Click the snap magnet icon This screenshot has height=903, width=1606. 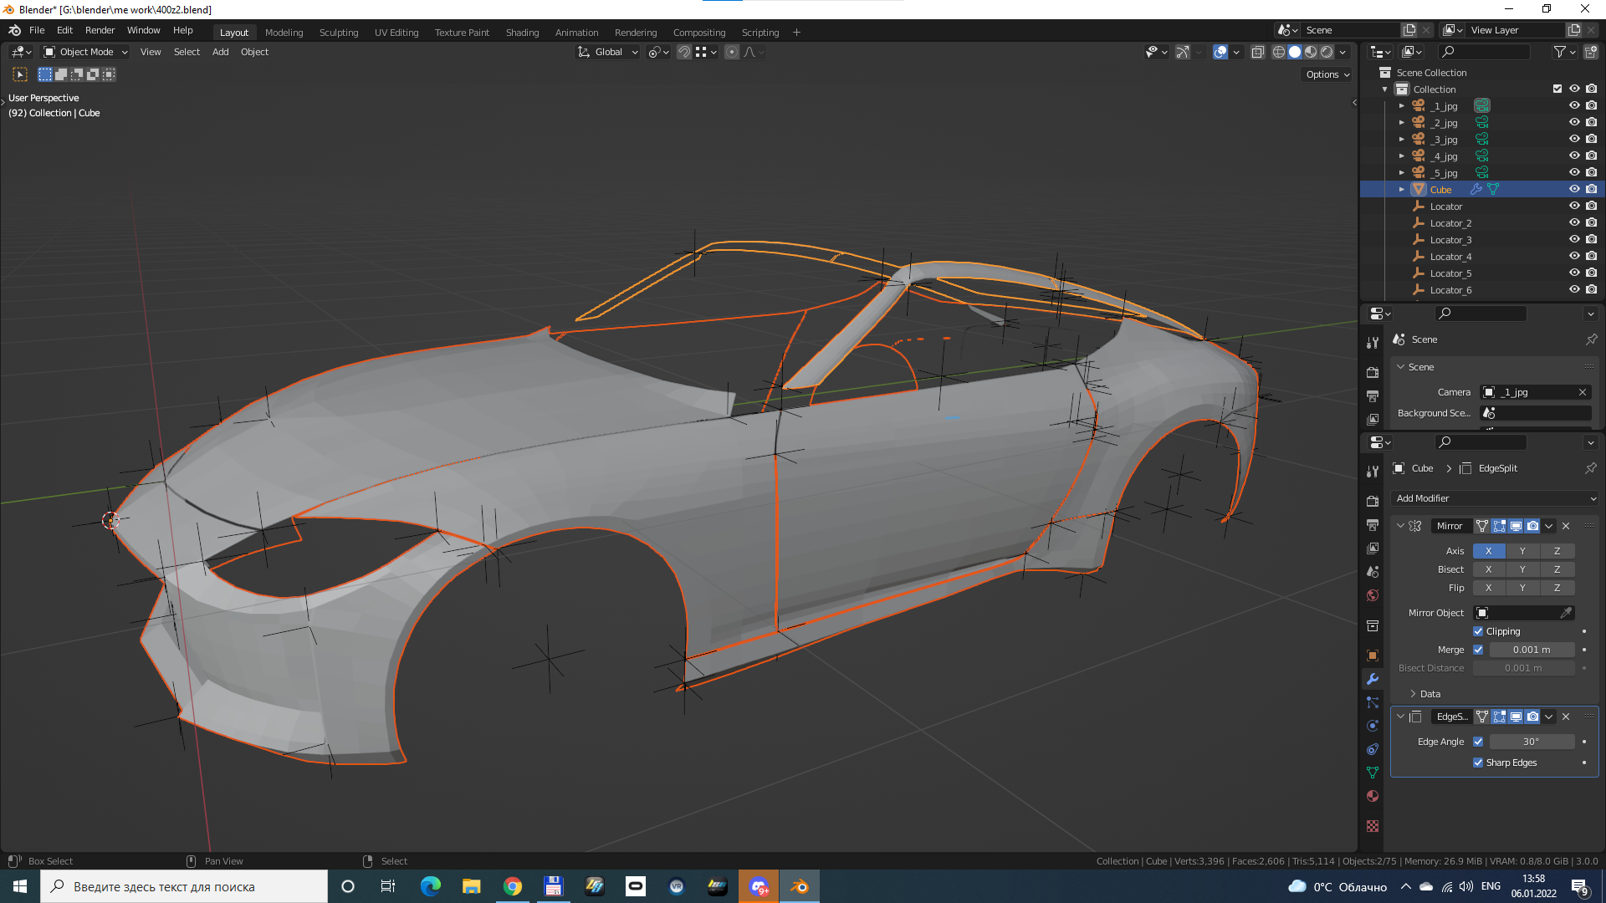coord(684,52)
